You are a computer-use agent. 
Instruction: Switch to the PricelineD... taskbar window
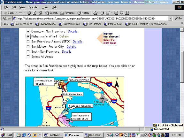[x=53, y=135]
